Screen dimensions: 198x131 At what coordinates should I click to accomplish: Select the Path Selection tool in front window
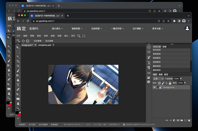click(x=18, y=94)
